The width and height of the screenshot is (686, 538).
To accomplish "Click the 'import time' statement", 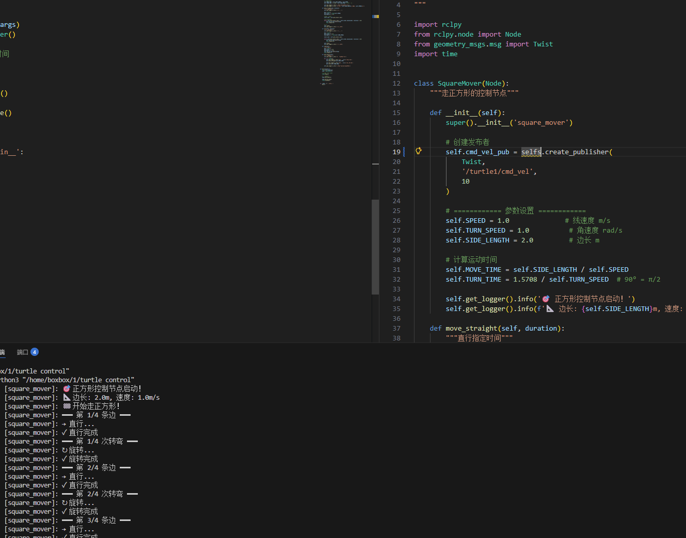I will [x=436, y=54].
